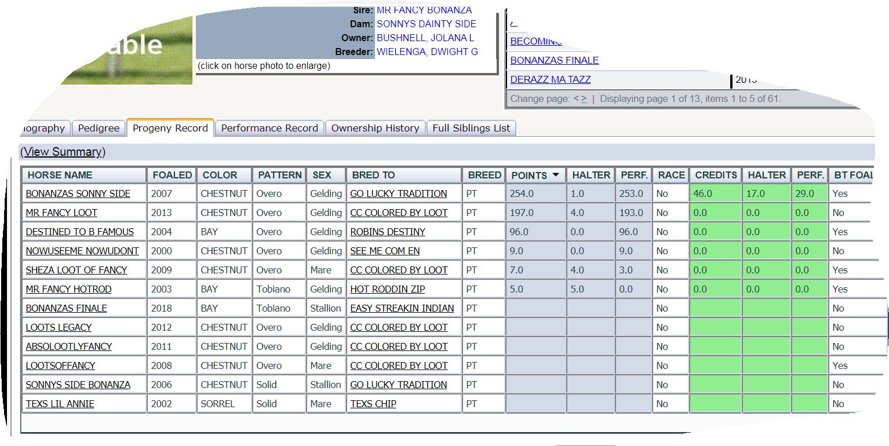Open LOOTSOFFANCY horse record
This screenshot has width=889, height=446.
click(60, 365)
